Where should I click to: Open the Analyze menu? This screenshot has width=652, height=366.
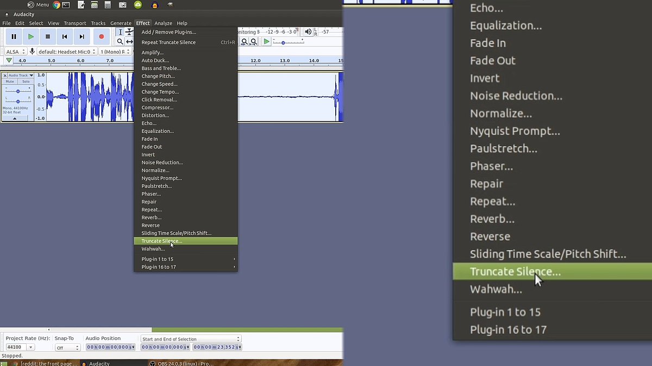(163, 23)
